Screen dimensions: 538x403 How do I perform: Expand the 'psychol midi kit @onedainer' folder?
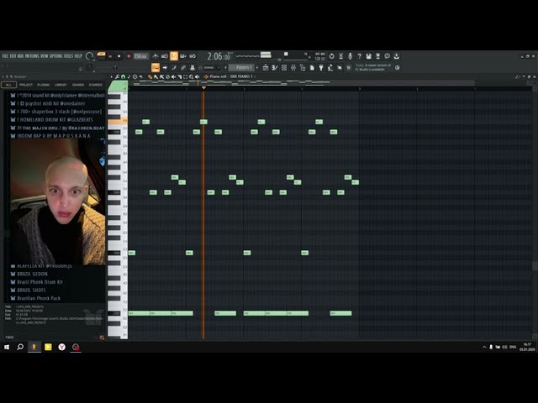48,103
